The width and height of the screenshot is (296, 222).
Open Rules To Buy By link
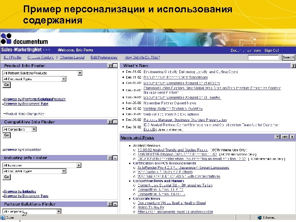151,207
